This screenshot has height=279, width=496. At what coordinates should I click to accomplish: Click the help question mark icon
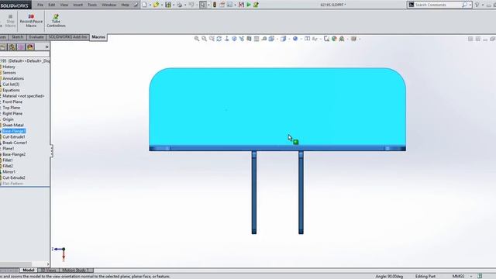tap(477, 5)
